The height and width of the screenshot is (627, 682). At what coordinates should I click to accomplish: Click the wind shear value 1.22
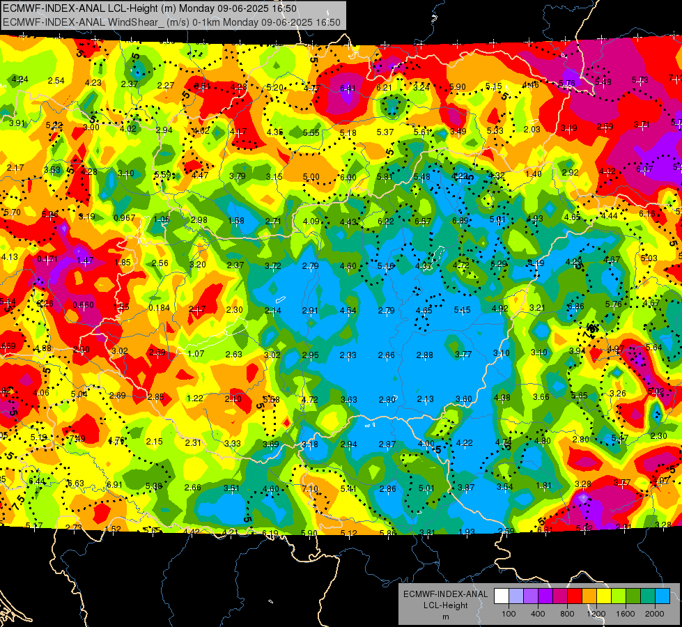[x=194, y=398]
